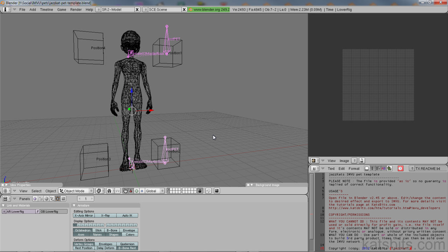The height and width of the screenshot is (252, 448).
Task: Click the layers padlock icon
Action: point(200,191)
